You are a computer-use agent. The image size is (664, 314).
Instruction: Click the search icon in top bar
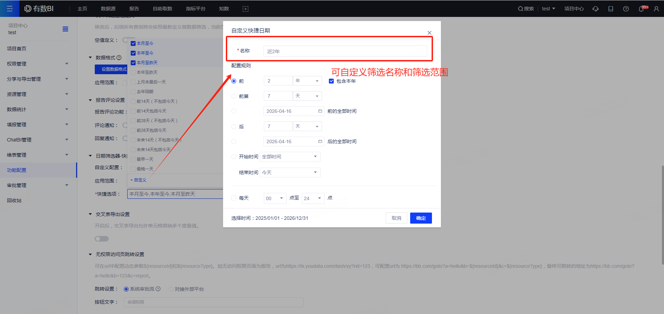point(520,9)
